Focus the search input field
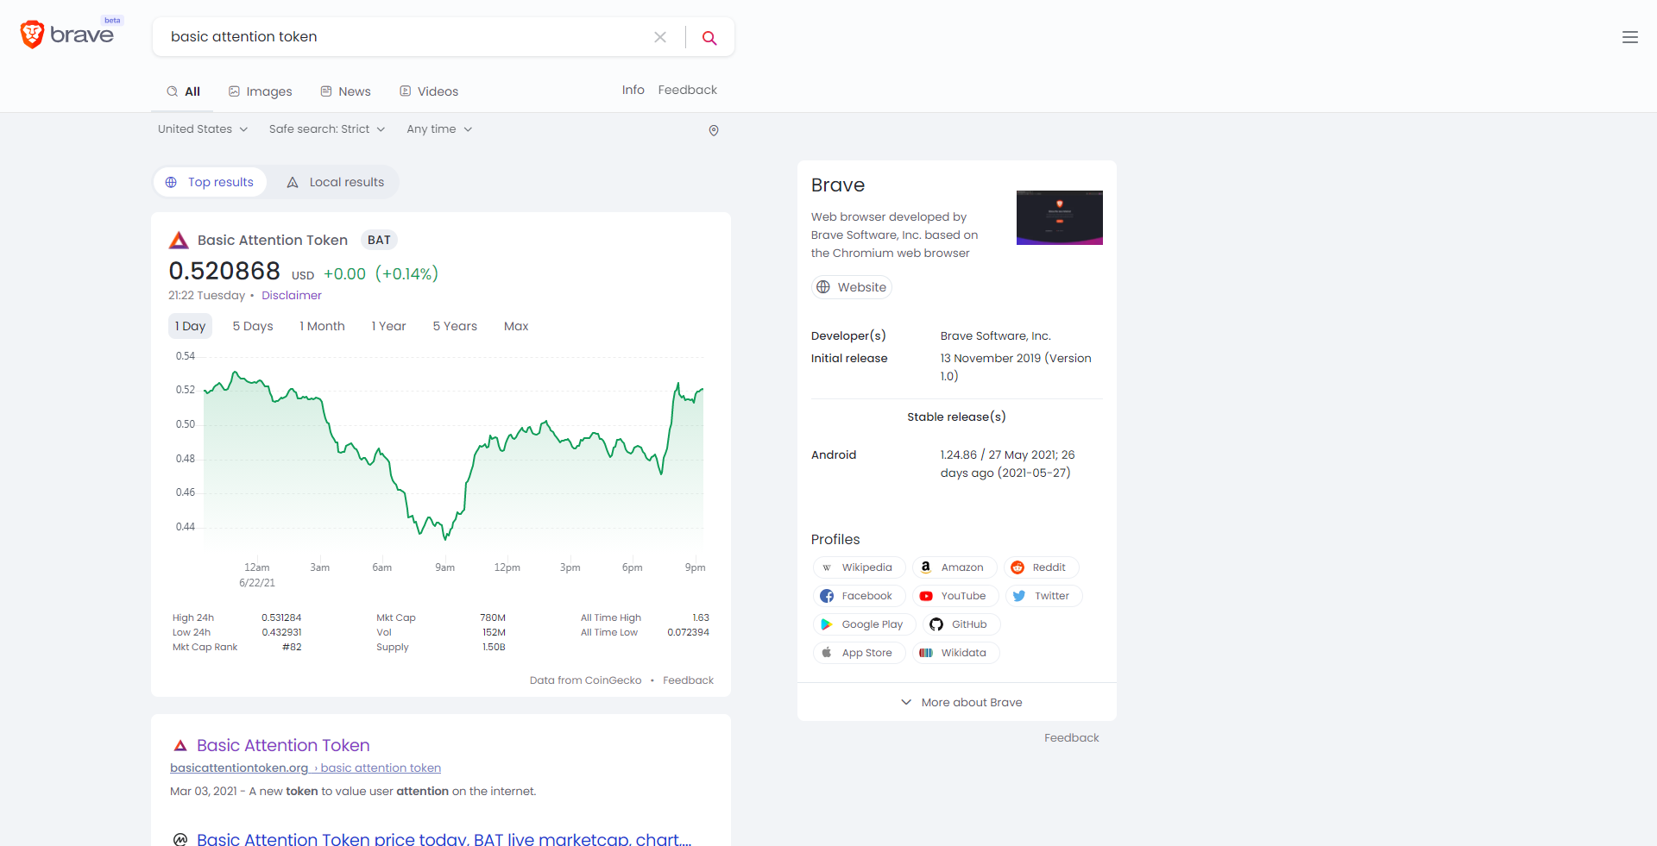Image resolution: width=1657 pixels, height=846 pixels. (406, 37)
